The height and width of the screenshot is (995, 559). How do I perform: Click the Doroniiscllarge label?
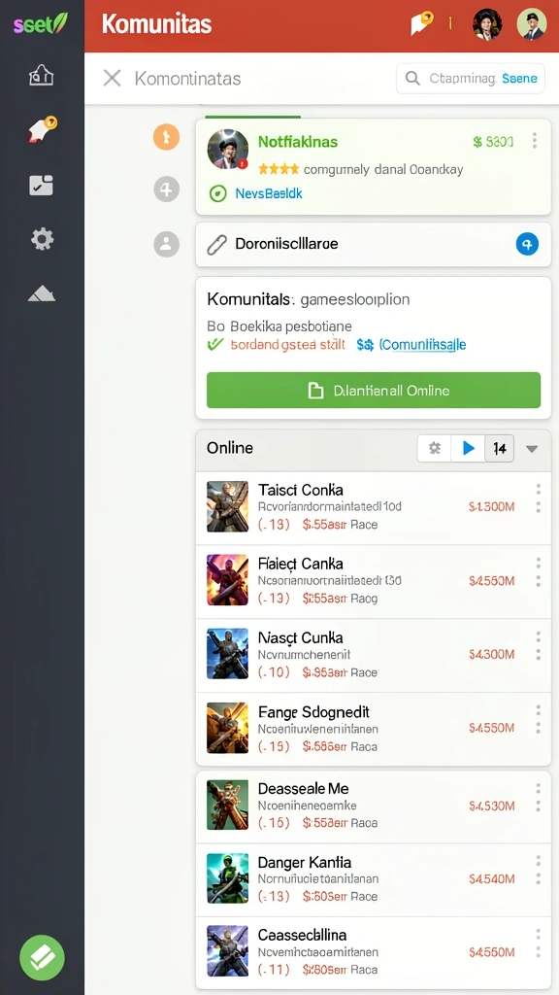click(x=286, y=244)
